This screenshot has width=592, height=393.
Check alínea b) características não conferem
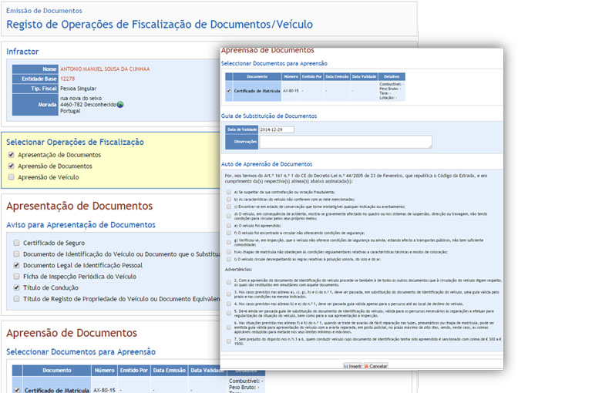(x=229, y=199)
